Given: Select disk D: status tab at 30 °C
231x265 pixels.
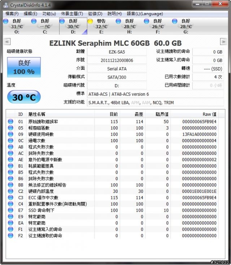Looking at the screenshot, I should (x=73, y=26).
